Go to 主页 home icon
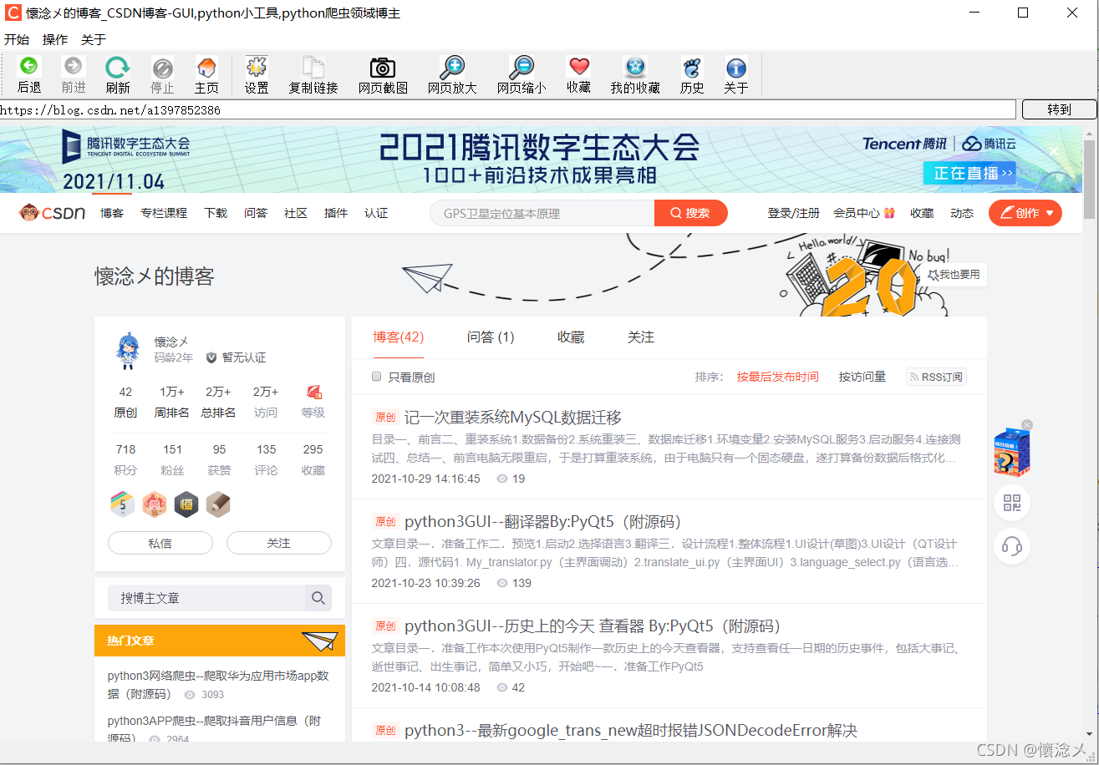The height and width of the screenshot is (765, 1099). (x=206, y=67)
